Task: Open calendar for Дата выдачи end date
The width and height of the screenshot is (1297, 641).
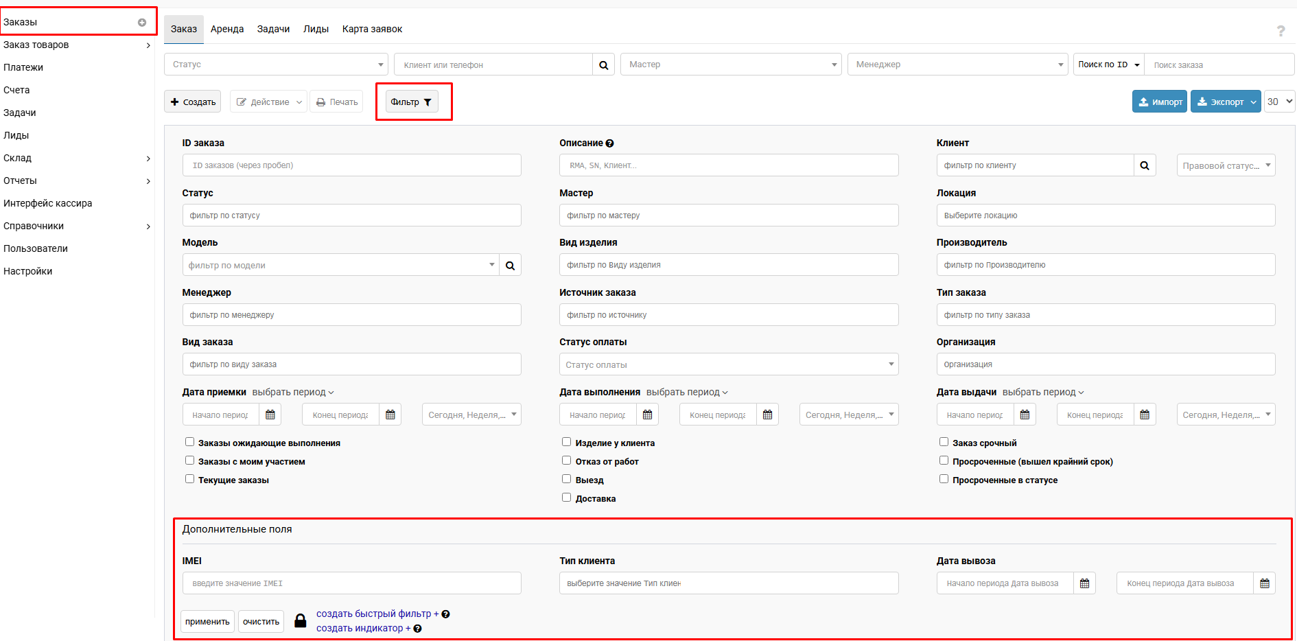Action: click(x=1144, y=415)
